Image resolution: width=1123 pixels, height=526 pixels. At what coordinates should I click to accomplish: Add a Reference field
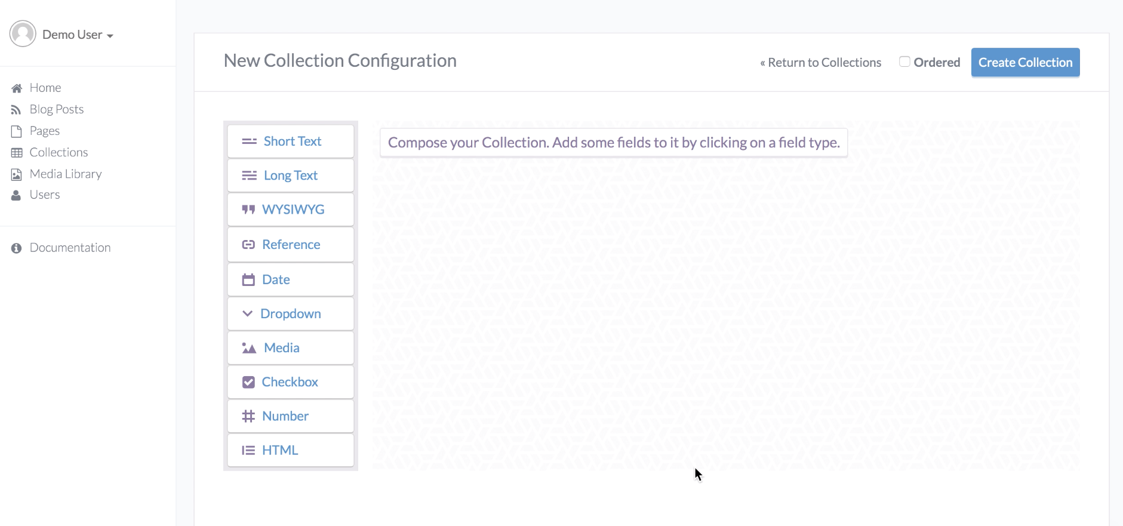[291, 245]
